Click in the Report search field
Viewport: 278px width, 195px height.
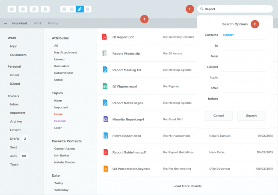pos(235,9)
